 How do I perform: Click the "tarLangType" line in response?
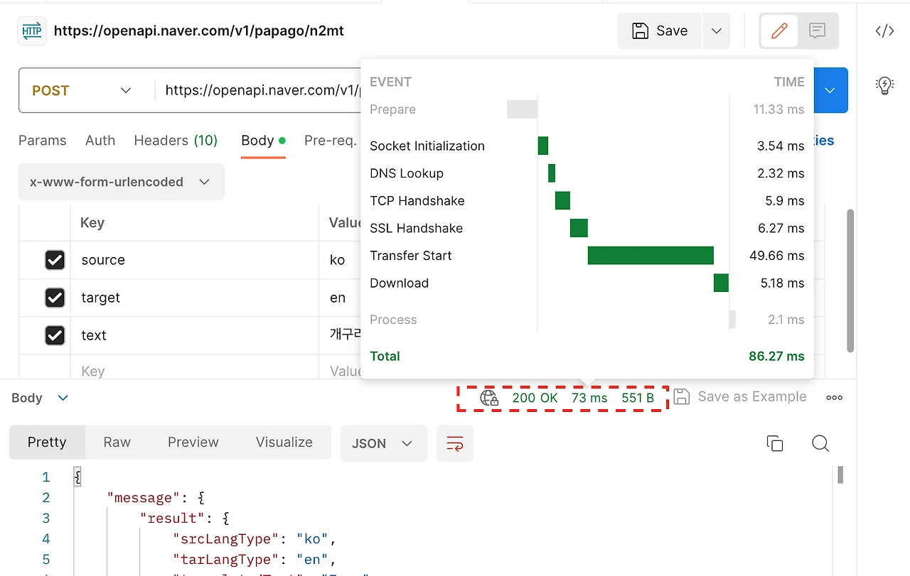[254, 559]
